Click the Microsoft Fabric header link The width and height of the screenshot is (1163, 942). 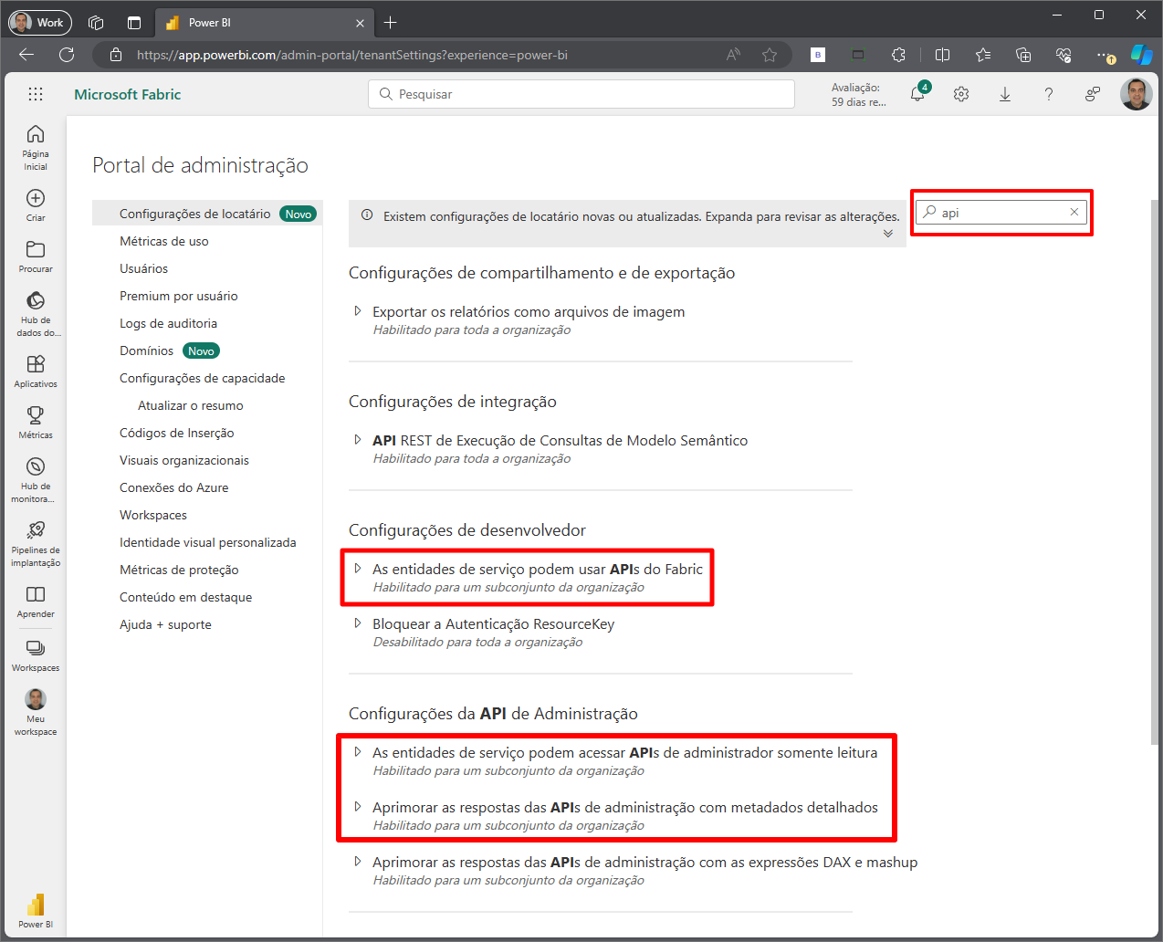coord(128,94)
